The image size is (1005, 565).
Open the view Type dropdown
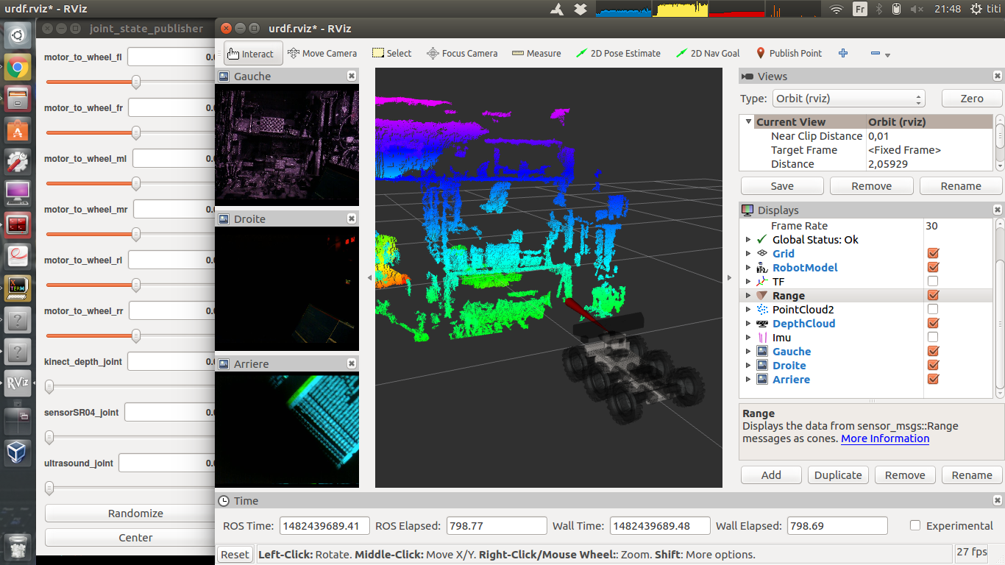coord(848,99)
